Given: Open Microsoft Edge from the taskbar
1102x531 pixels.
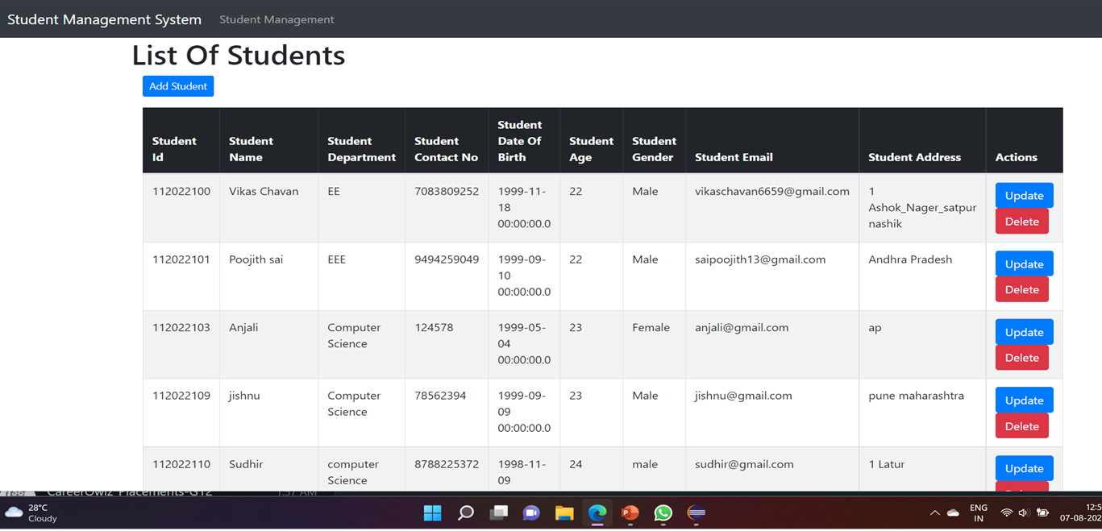Looking at the screenshot, I should click(x=597, y=513).
